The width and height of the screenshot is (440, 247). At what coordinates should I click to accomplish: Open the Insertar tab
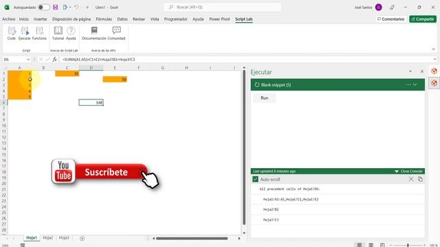pyautogui.click(x=41, y=19)
